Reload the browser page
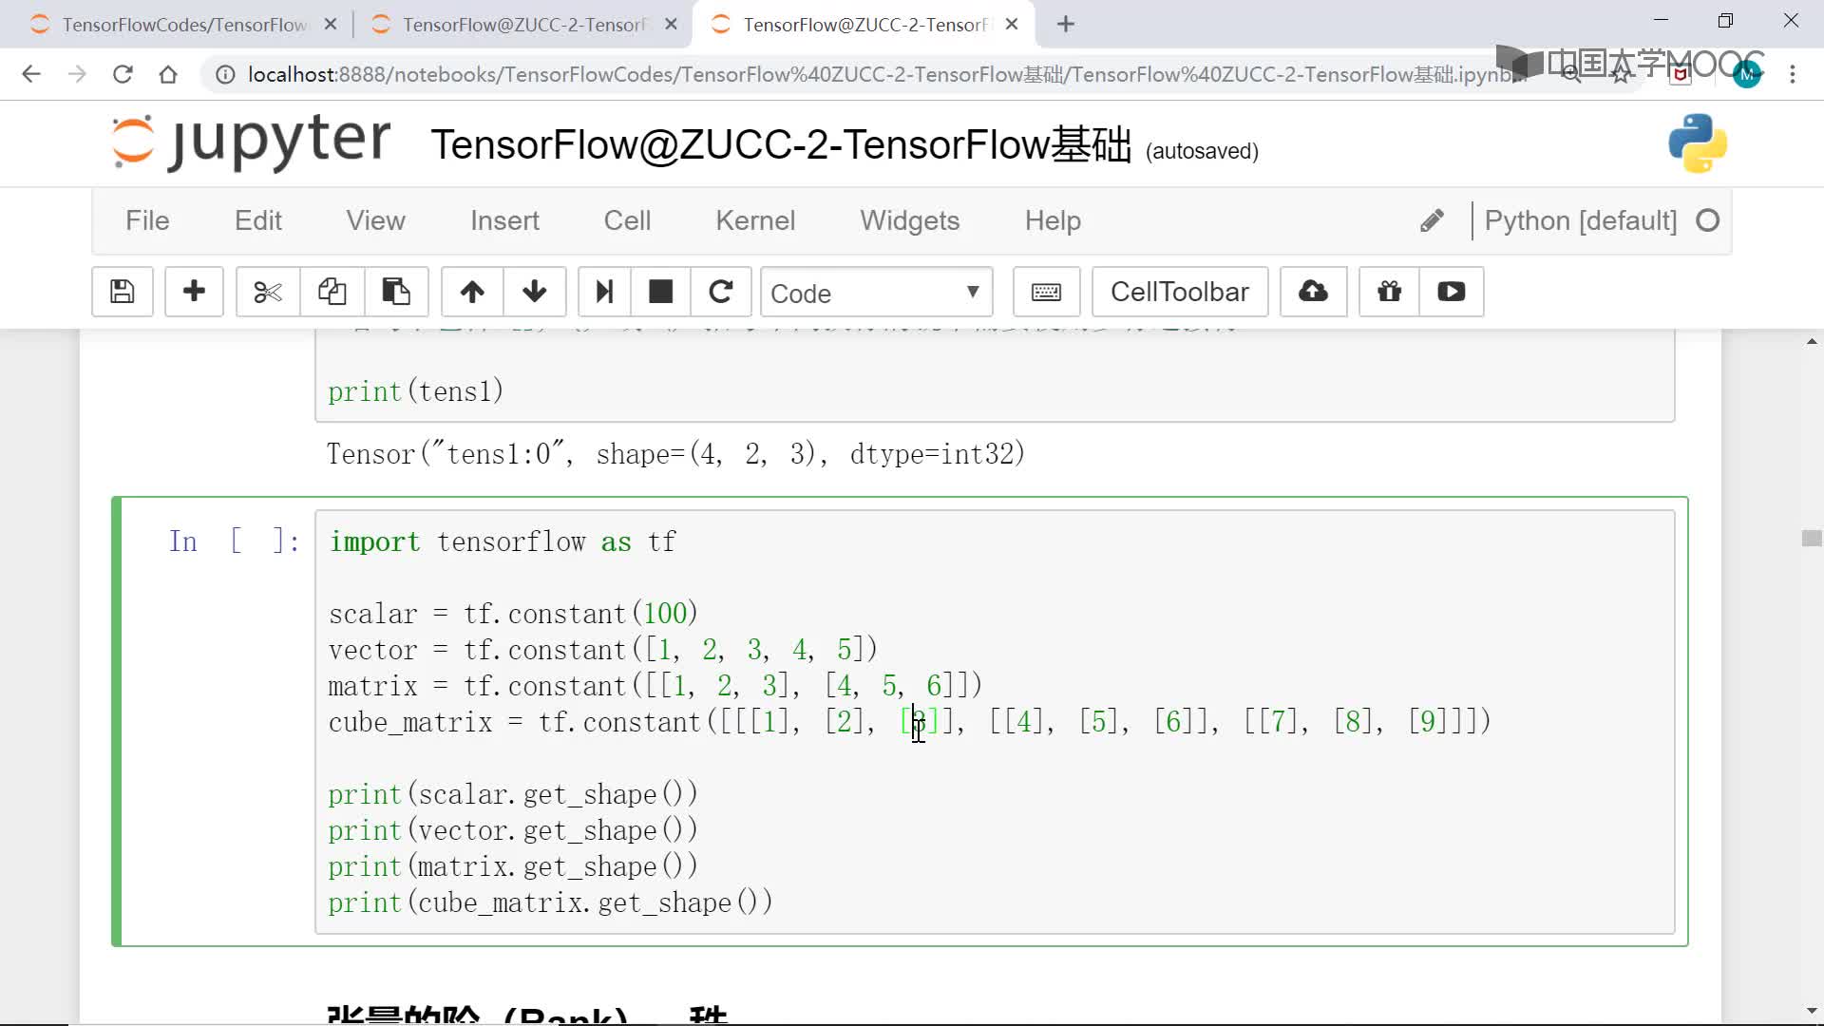 pyautogui.click(x=123, y=74)
